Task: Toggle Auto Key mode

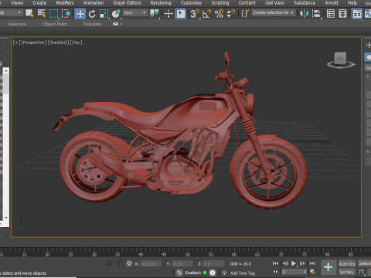Action: (347, 264)
